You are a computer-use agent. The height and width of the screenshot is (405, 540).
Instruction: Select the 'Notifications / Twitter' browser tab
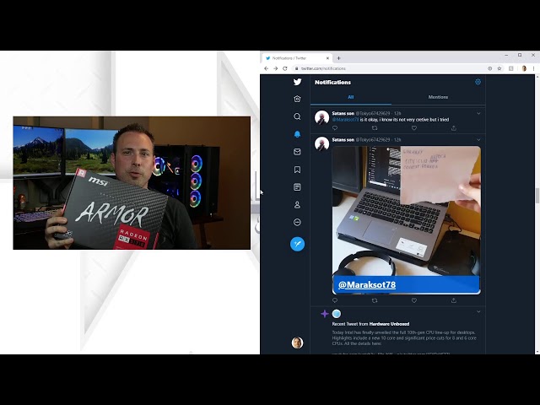tap(298, 58)
